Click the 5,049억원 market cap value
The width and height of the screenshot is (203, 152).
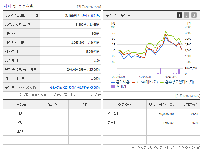tap(93, 52)
